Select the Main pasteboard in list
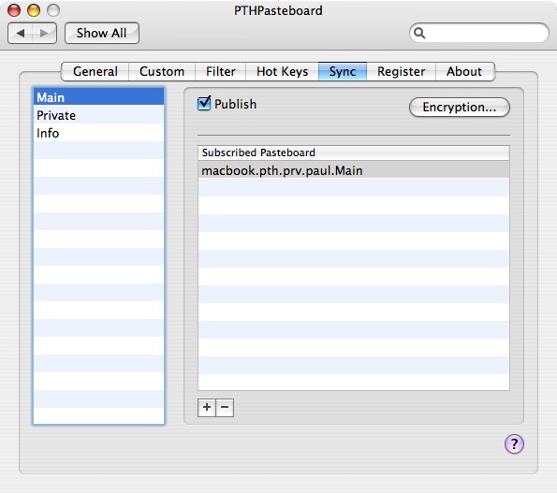 pos(98,97)
